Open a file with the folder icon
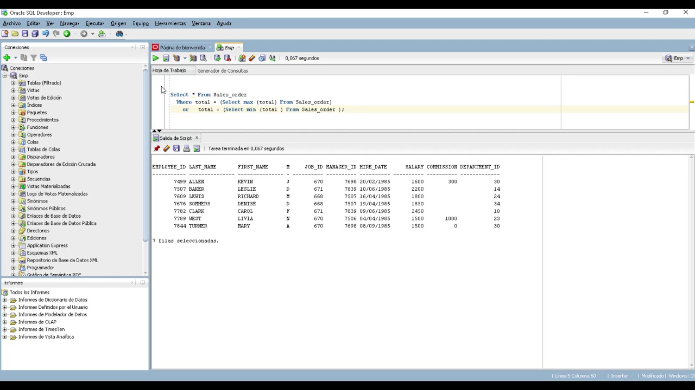The image size is (695, 390). 15,34
